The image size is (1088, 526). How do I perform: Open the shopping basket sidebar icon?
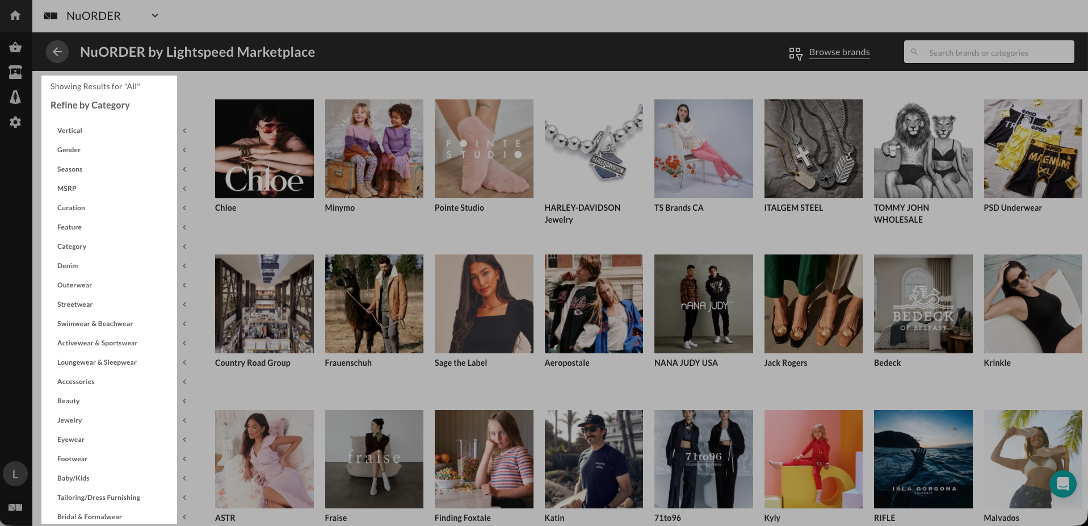[15, 47]
